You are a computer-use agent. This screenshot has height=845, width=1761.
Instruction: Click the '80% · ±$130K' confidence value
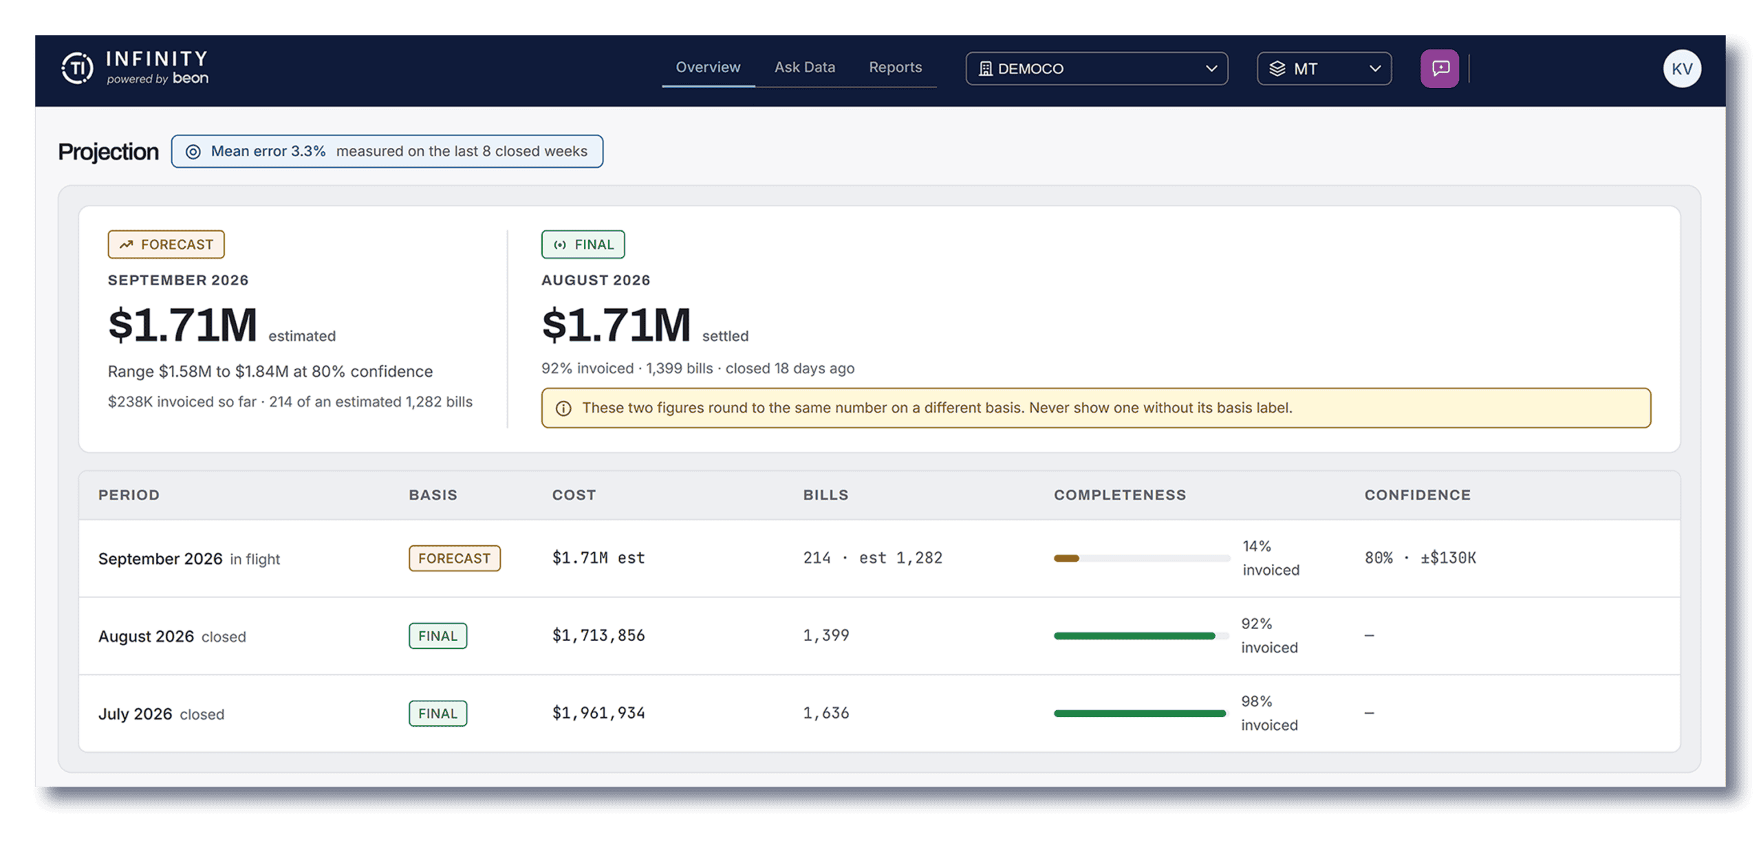(1420, 558)
